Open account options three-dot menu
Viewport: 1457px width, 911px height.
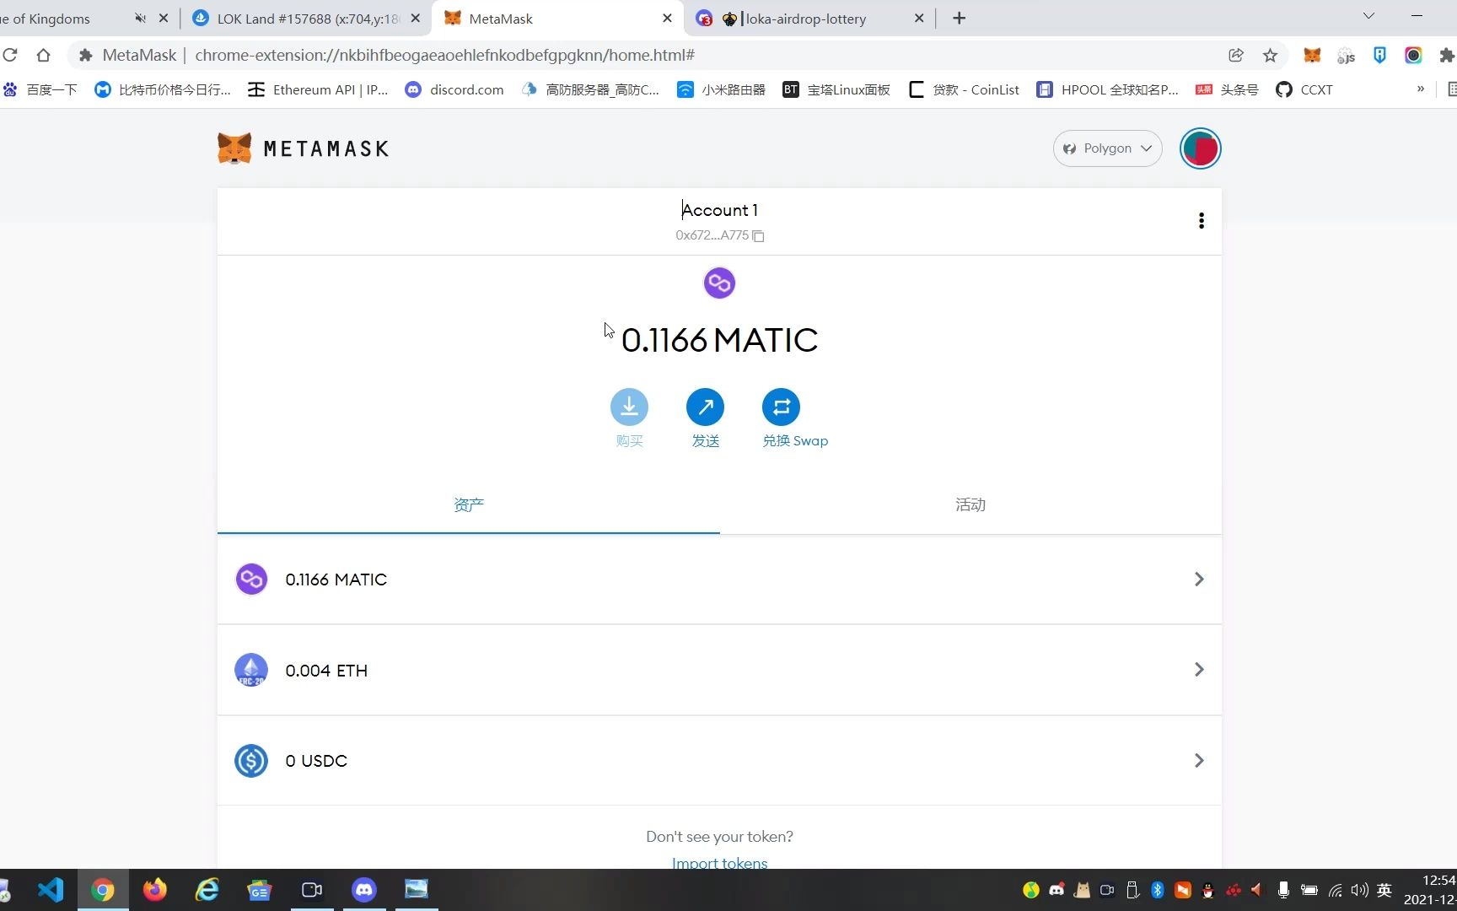(x=1201, y=221)
